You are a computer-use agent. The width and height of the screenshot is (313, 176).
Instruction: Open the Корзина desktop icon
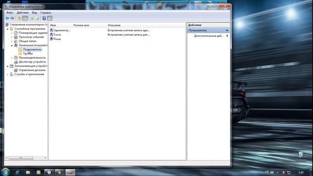click(x=301, y=156)
